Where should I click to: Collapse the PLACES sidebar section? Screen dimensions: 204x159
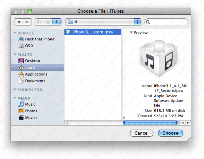tap(15, 55)
